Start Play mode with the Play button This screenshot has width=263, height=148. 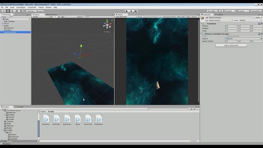(x=127, y=11)
